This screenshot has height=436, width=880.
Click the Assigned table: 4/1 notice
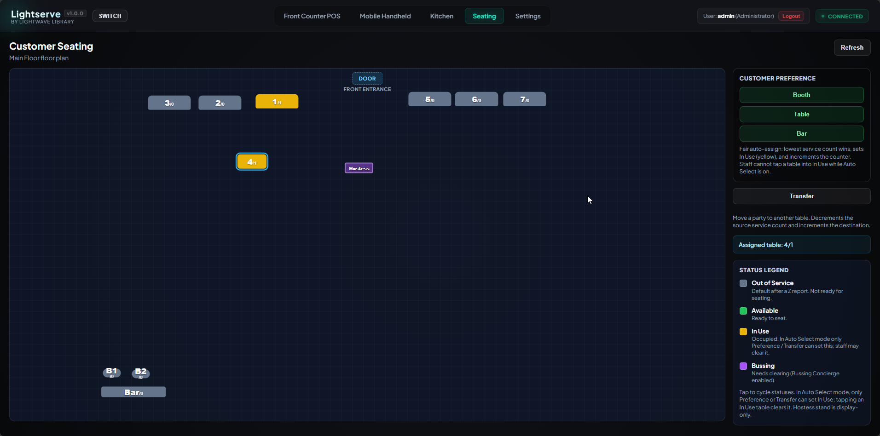(x=801, y=245)
